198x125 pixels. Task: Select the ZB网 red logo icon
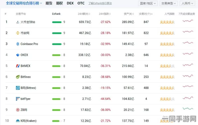tap(18, 110)
